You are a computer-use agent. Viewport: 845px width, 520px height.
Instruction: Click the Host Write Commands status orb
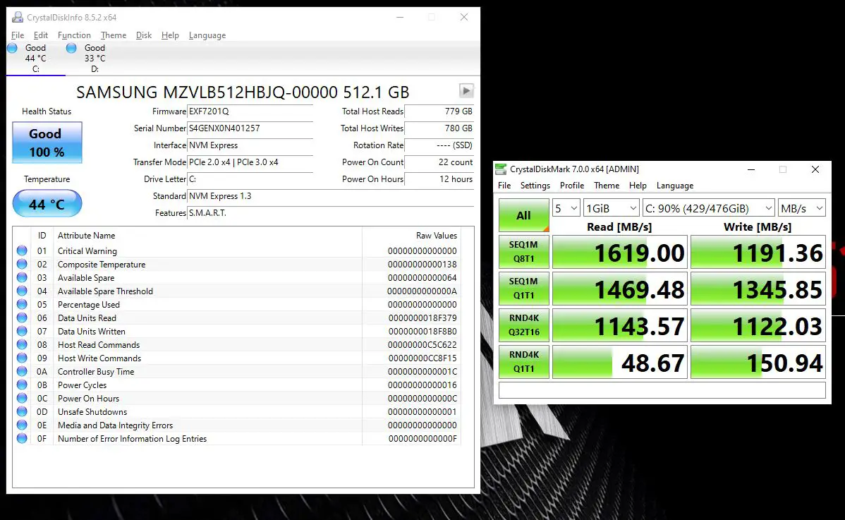(x=22, y=358)
